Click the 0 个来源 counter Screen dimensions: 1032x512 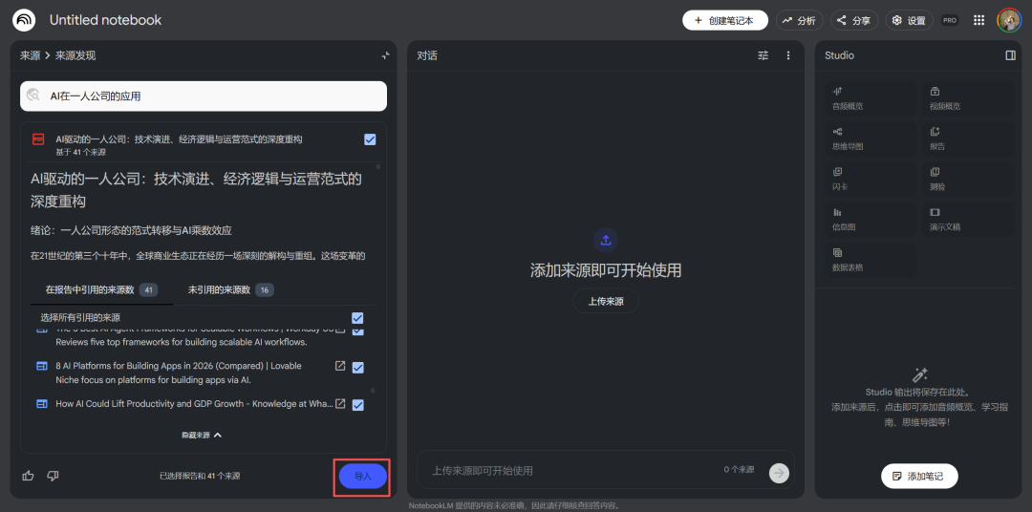pyautogui.click(x=739, y=470)
